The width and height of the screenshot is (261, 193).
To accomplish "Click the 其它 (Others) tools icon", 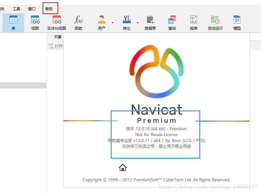I will (x=127, y=23).
